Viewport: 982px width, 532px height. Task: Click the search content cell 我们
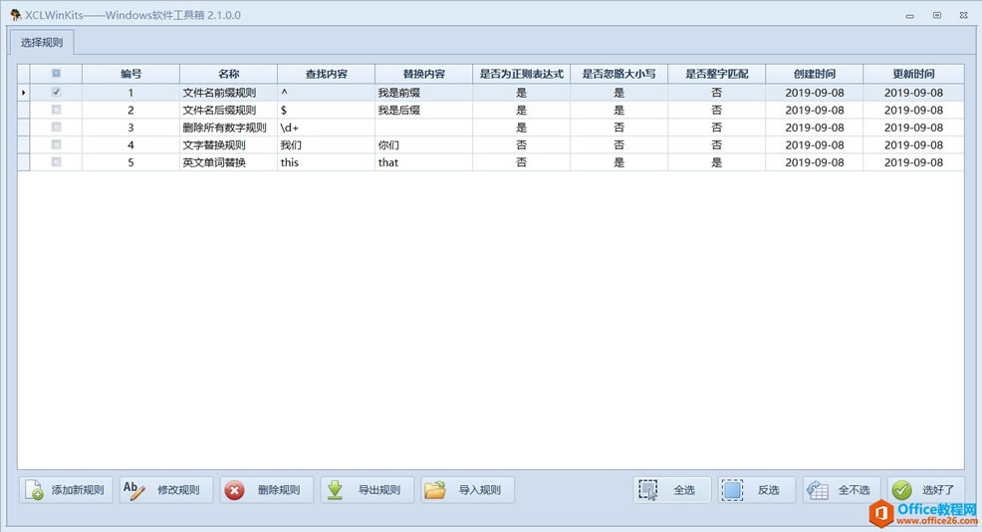pyautogui.click(x=327, y=144)
